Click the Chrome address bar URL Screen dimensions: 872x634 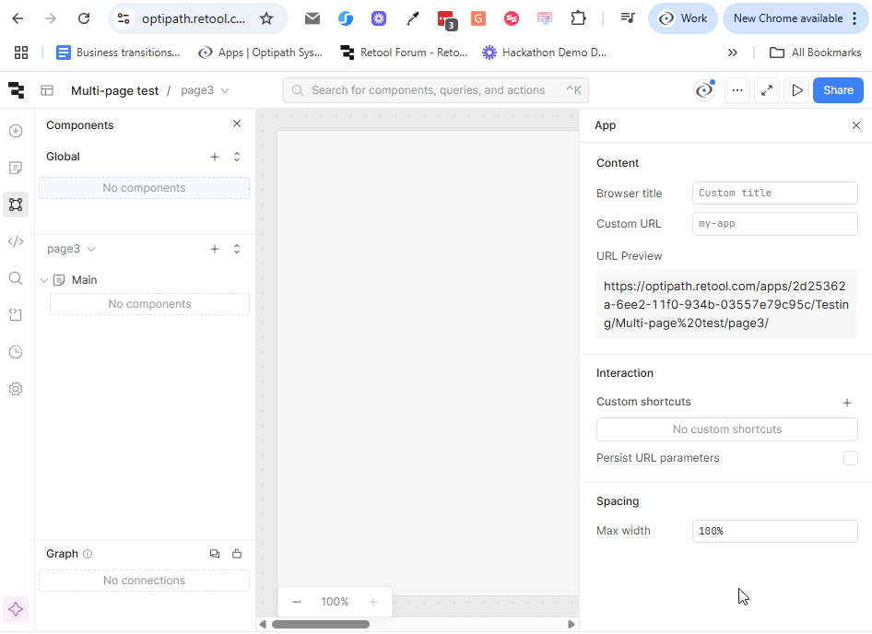point(194,19)
